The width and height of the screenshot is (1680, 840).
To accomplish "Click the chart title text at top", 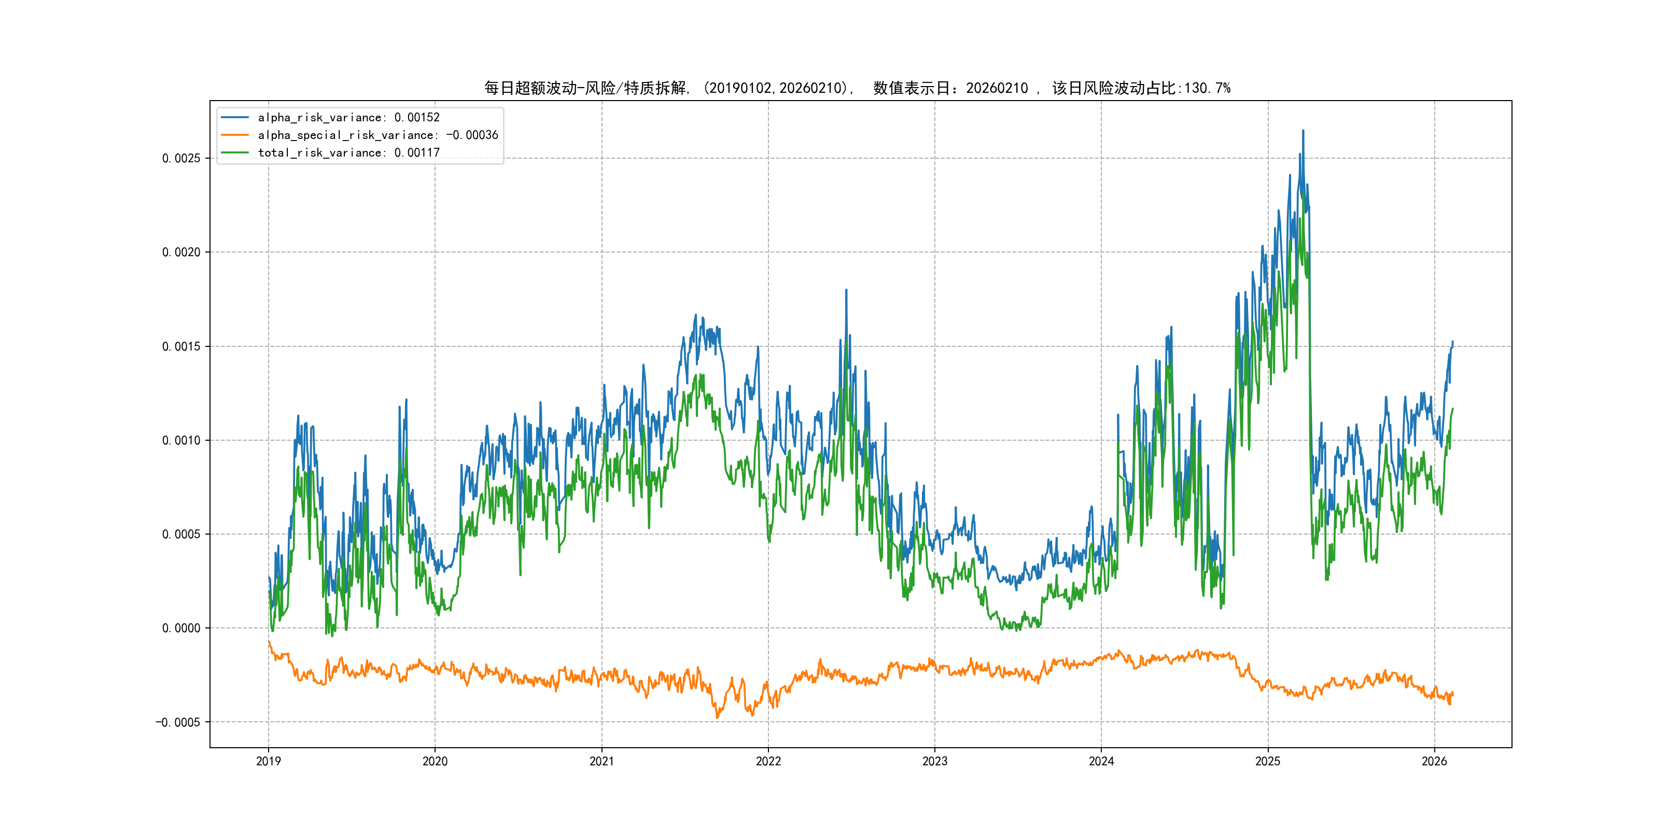I will 857,88.
